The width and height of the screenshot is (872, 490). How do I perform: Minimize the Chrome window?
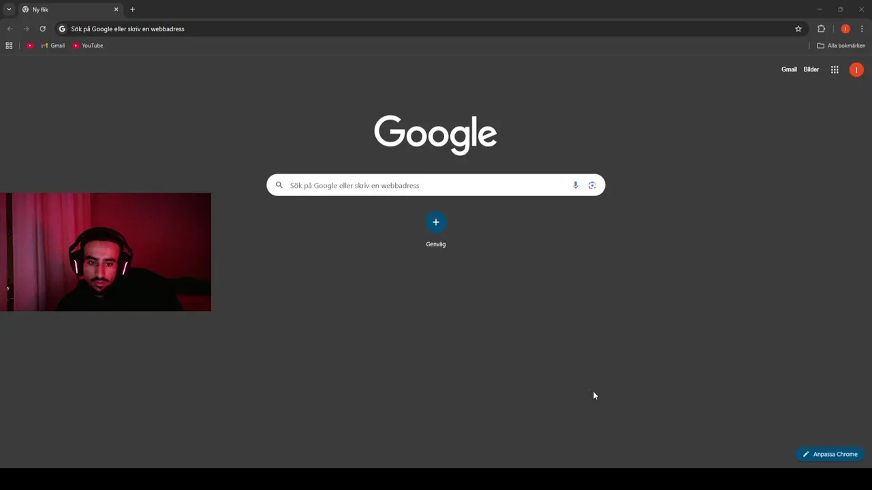point(820,10)
